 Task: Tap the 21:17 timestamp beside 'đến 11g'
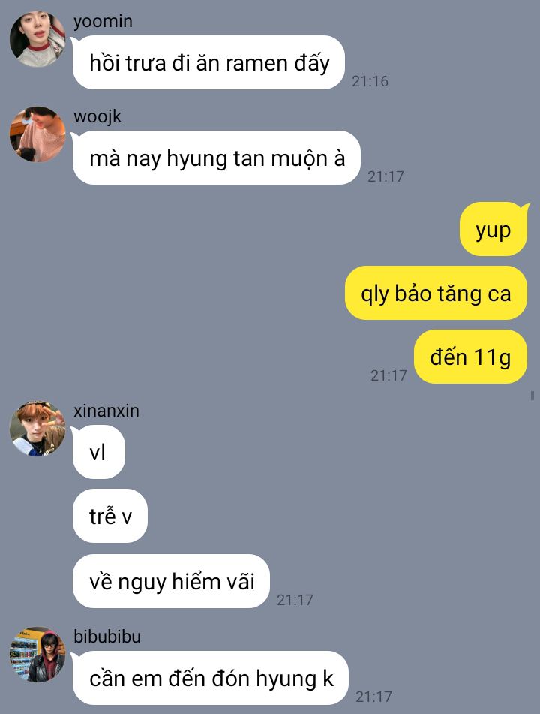[x=388, y=375]
